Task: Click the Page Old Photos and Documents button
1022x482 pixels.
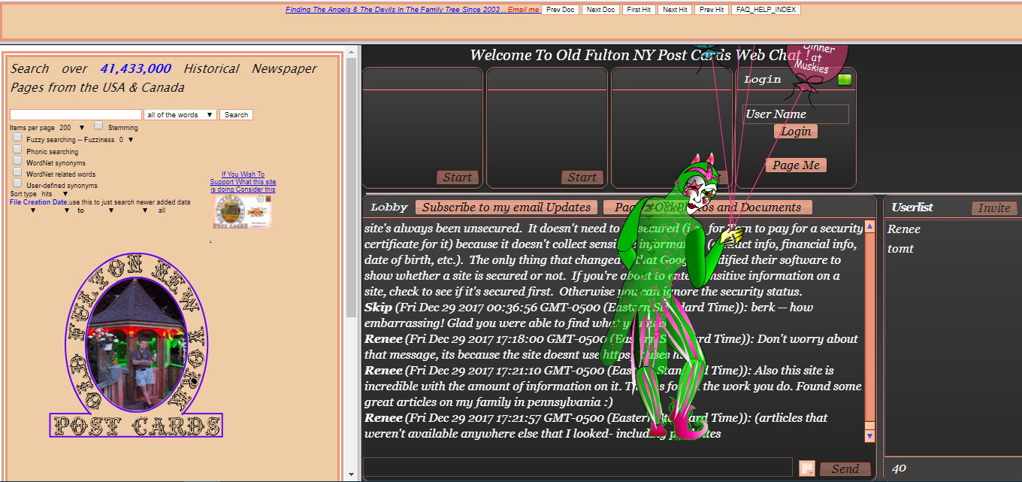Action: pyautogui.click(x=708, y=208)
